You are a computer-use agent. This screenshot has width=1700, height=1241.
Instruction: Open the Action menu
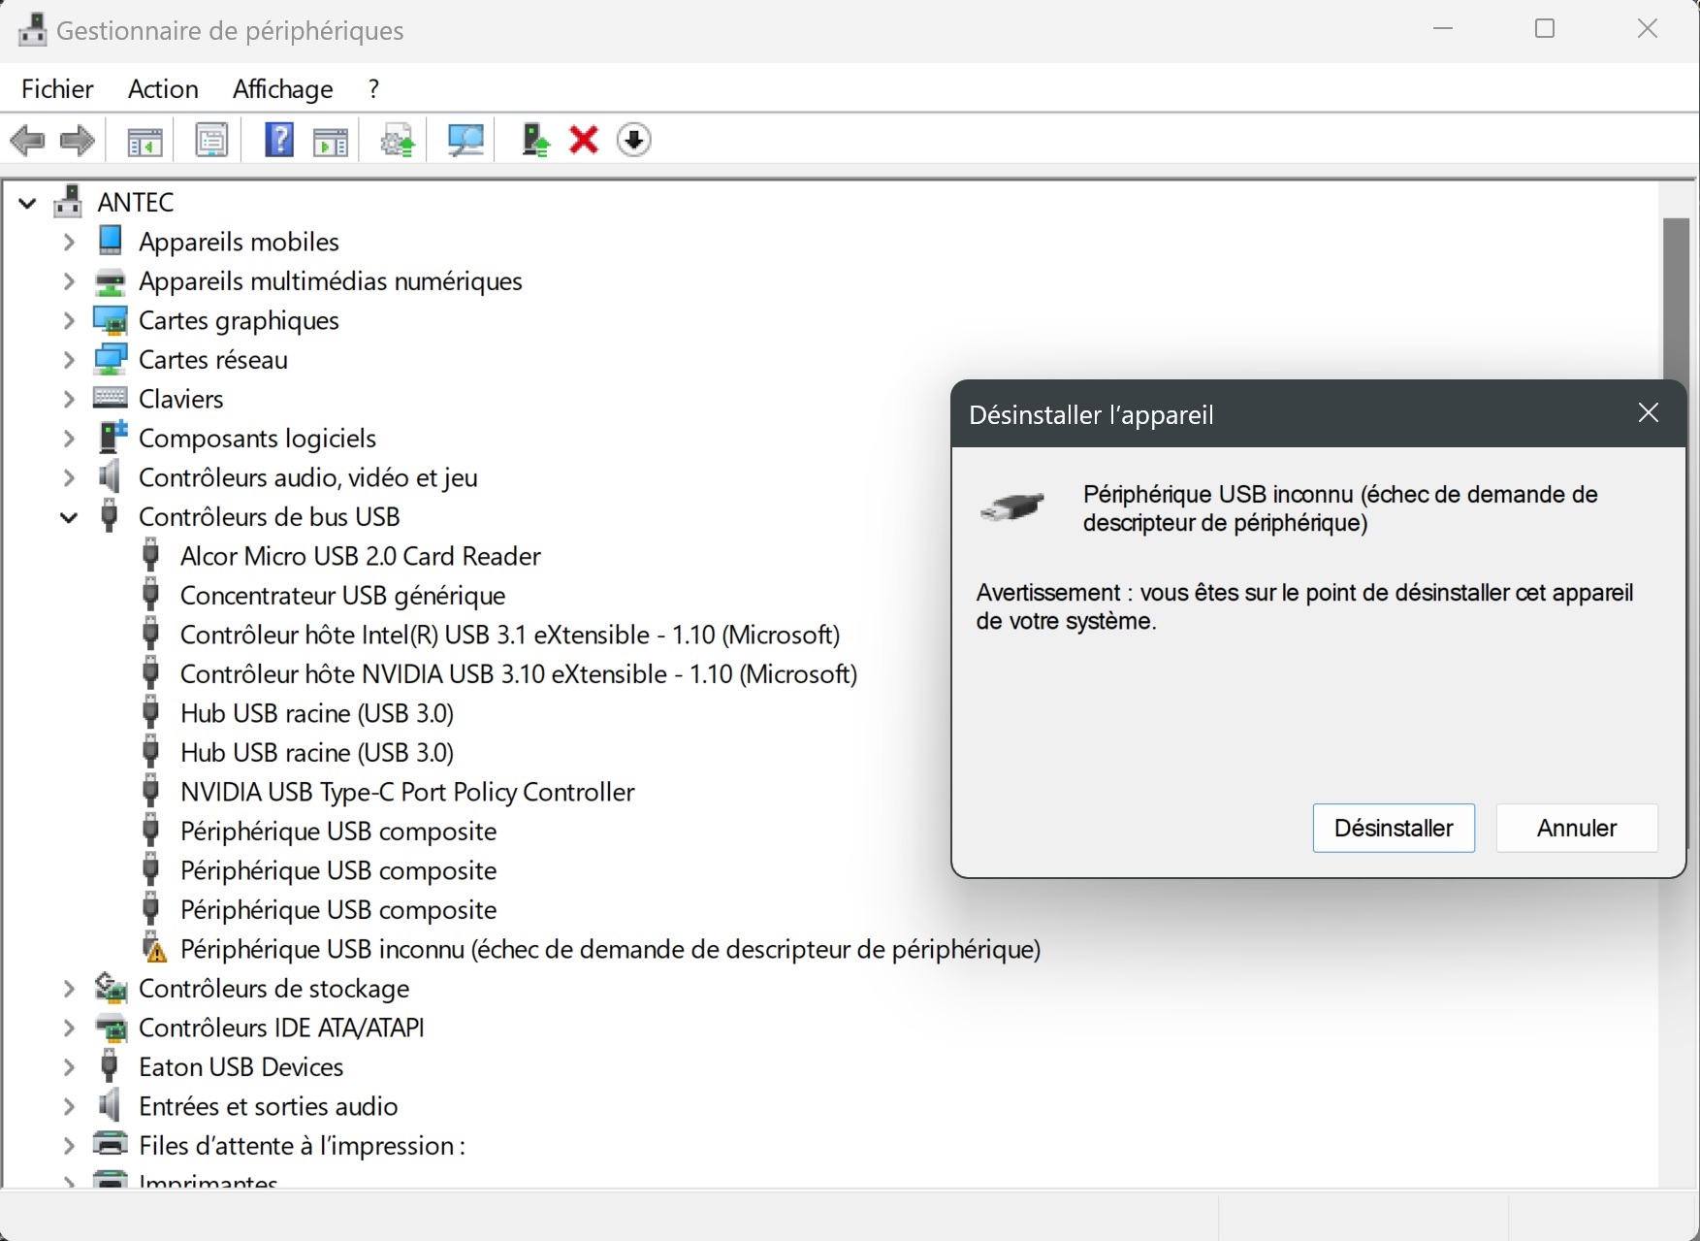[x=163, y=88]
